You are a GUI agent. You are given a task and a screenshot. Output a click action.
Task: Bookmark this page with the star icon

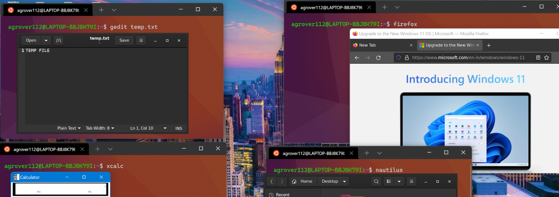click(547, 58)
